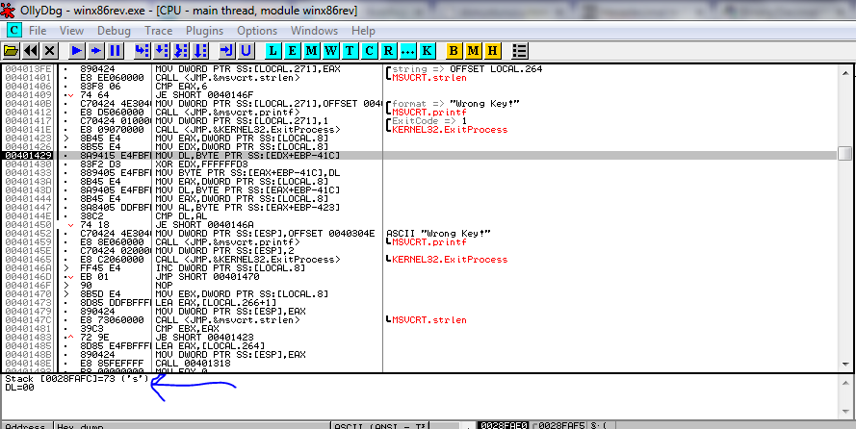Screen dimensions: 856x429
Task: Pause execution with the pause icon
Action: click(116, 51)
